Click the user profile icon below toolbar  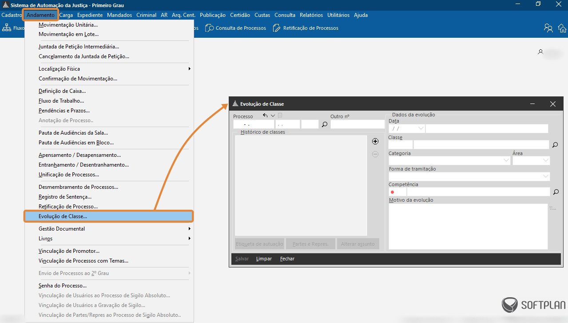click(x=540, y=52)
